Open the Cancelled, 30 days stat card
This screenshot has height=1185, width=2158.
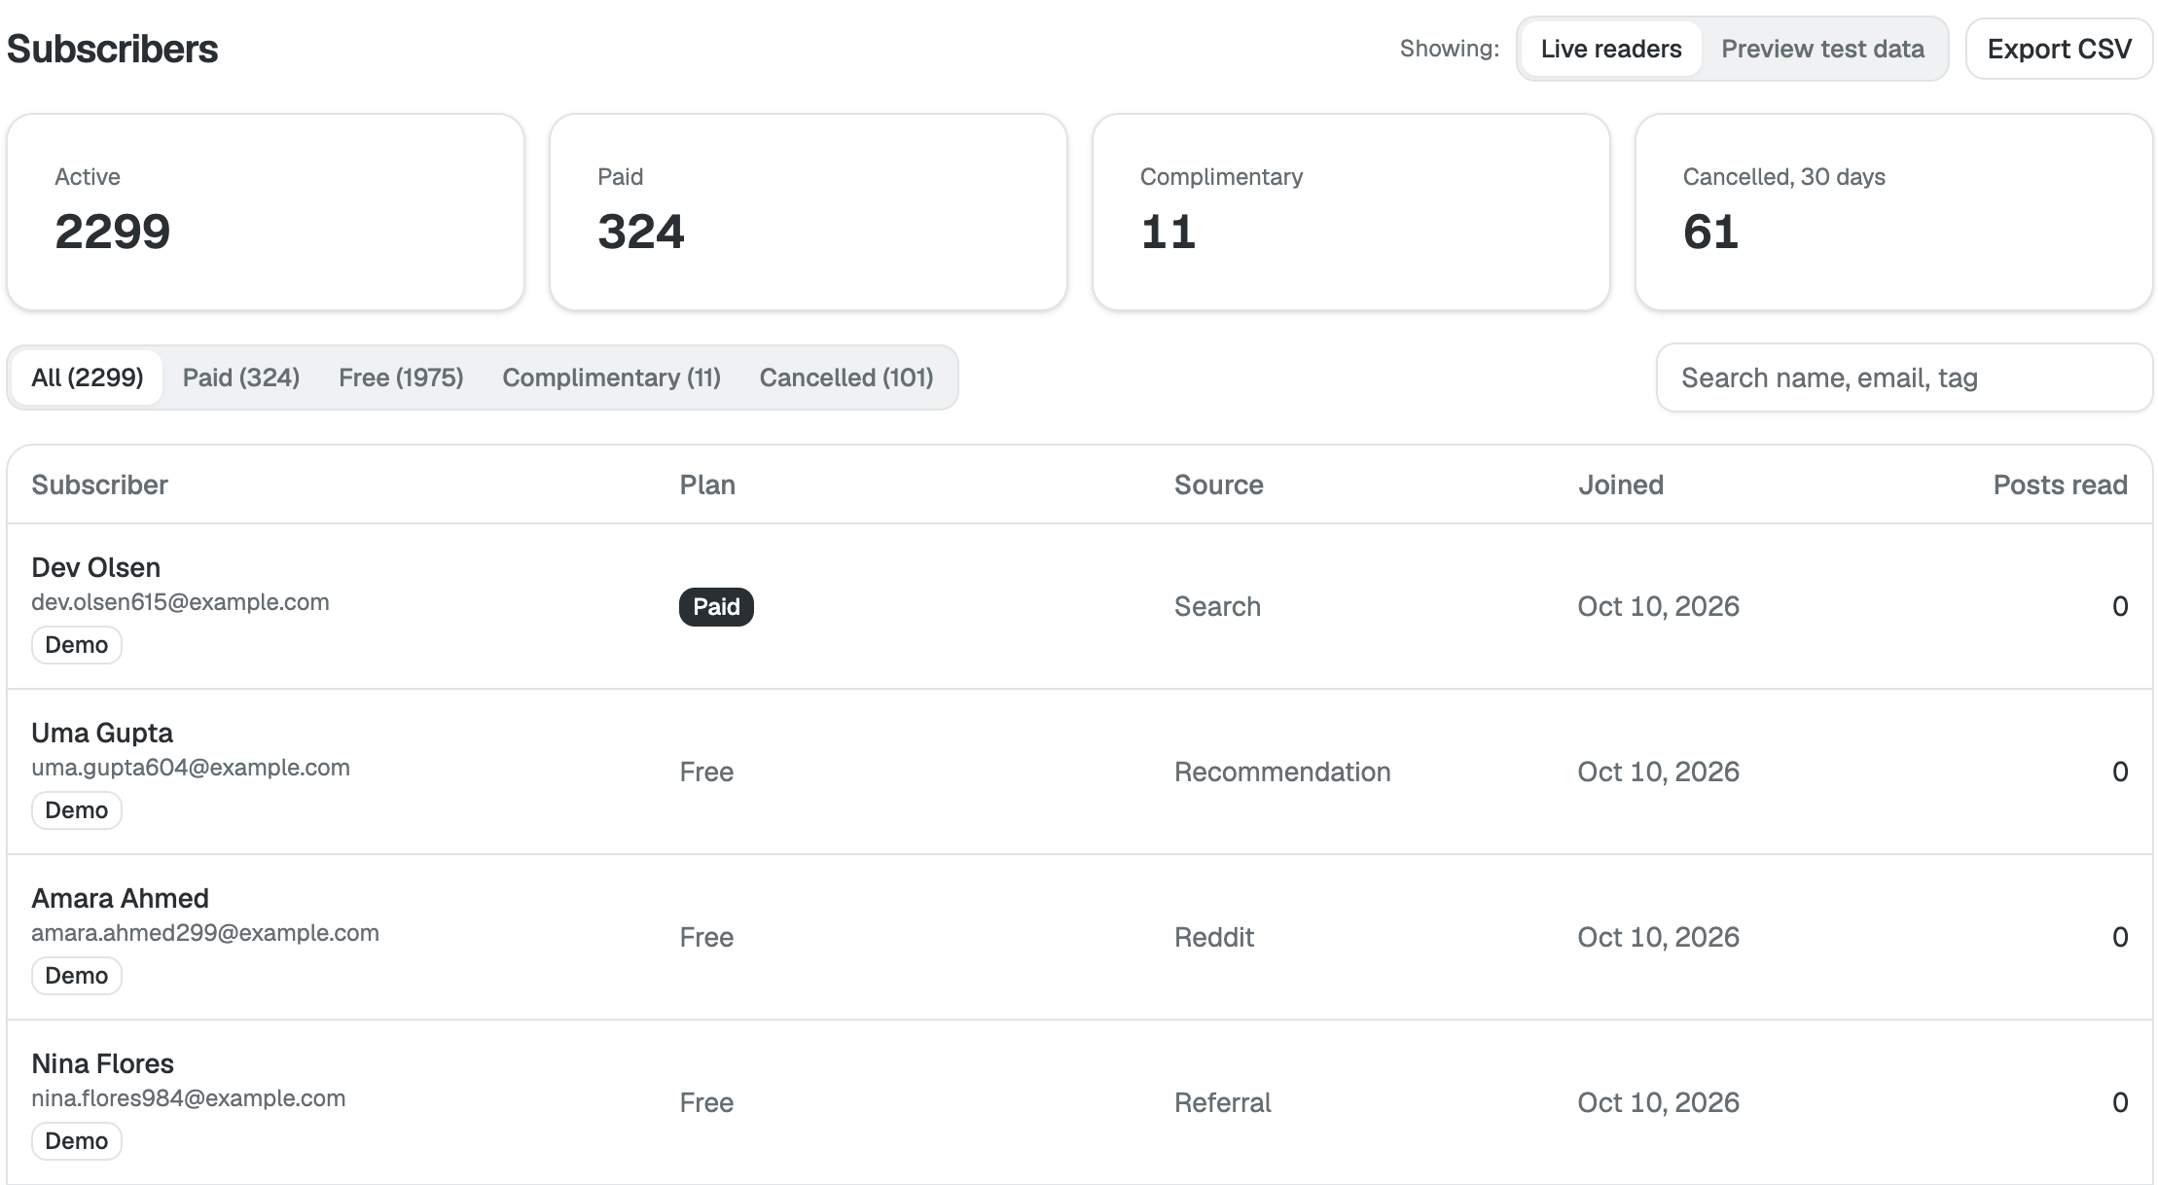pos(1894,212)
